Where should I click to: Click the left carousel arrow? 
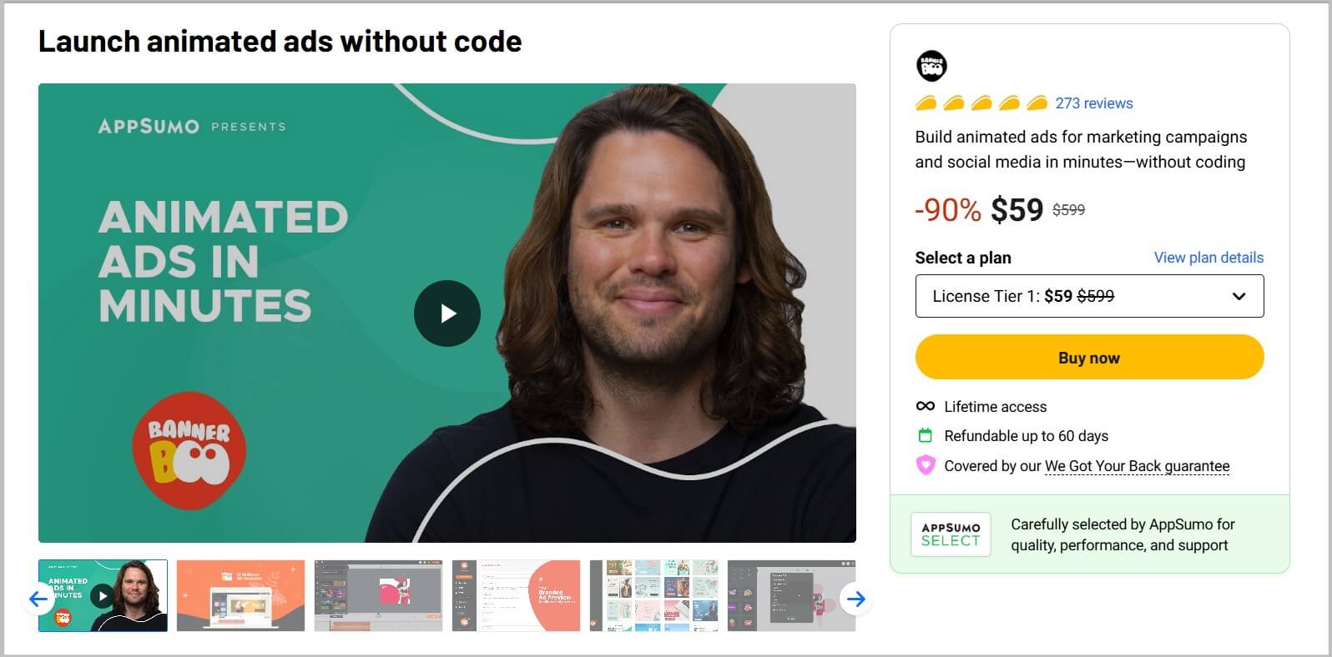pyautogui.click(x=37, y=599)
